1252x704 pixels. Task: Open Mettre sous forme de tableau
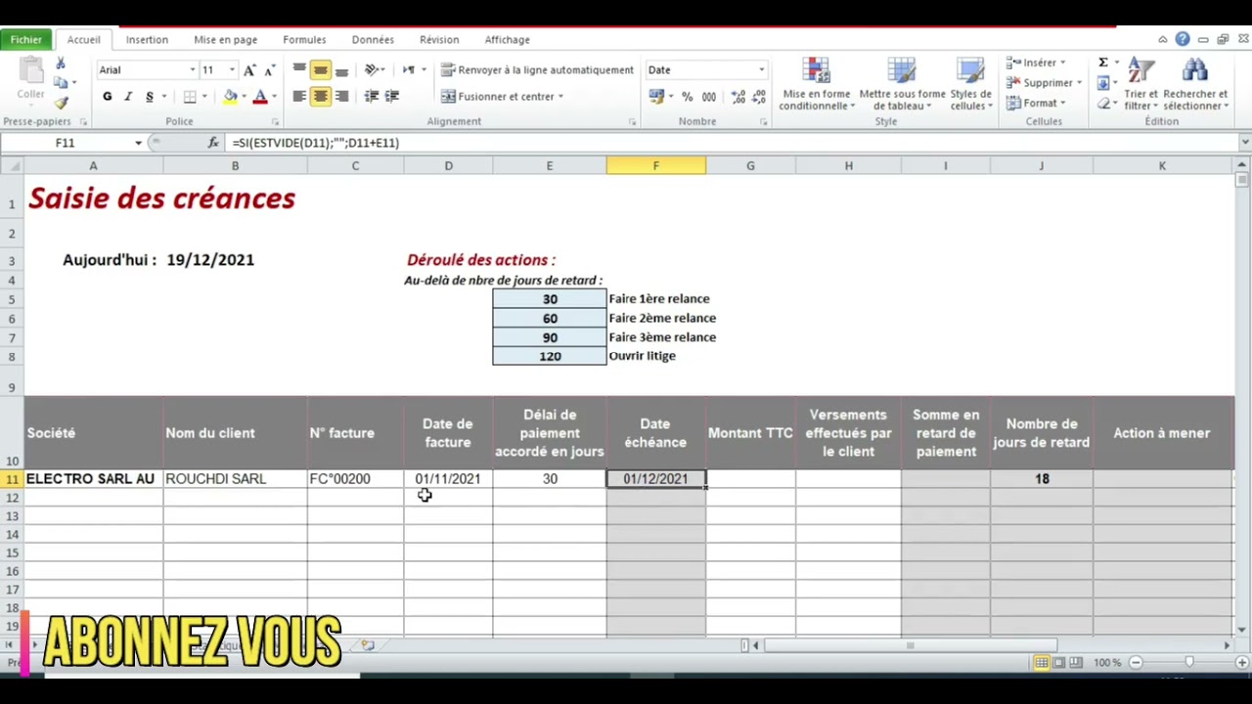pos(902,84)
